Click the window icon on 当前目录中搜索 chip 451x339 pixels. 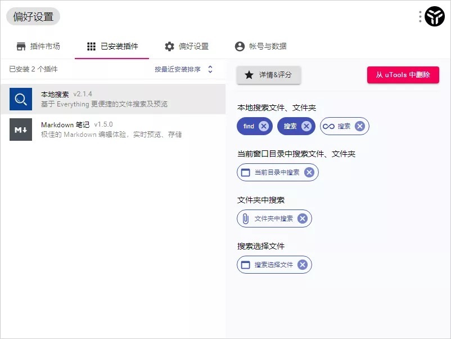coord(245,172)
